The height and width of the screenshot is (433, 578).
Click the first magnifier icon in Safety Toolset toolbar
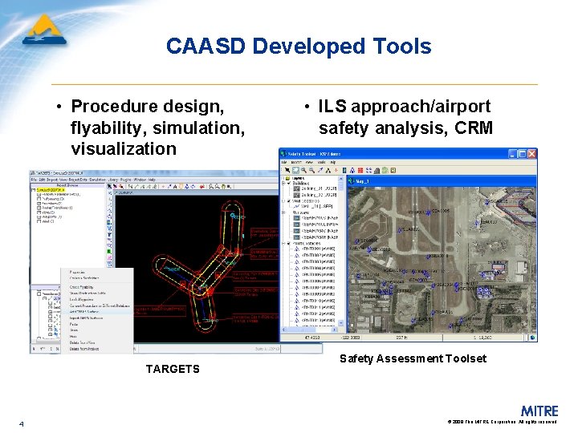[x=303, y=170]
